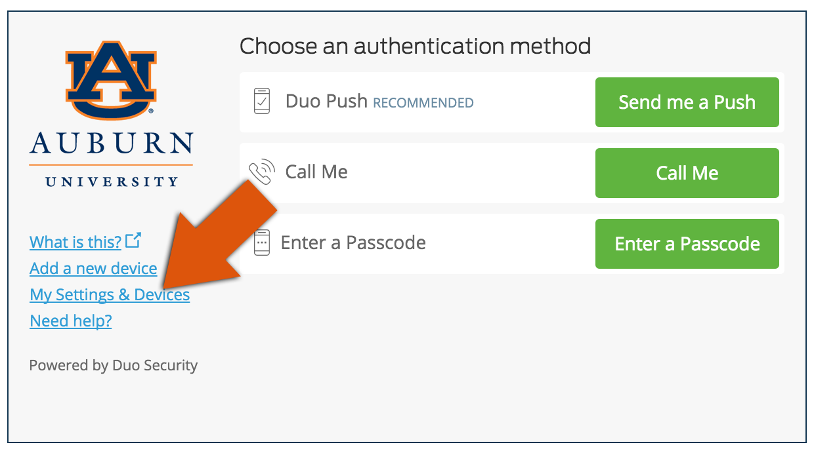
Task: Click the Duo Push method label
Action: (326, 102)
